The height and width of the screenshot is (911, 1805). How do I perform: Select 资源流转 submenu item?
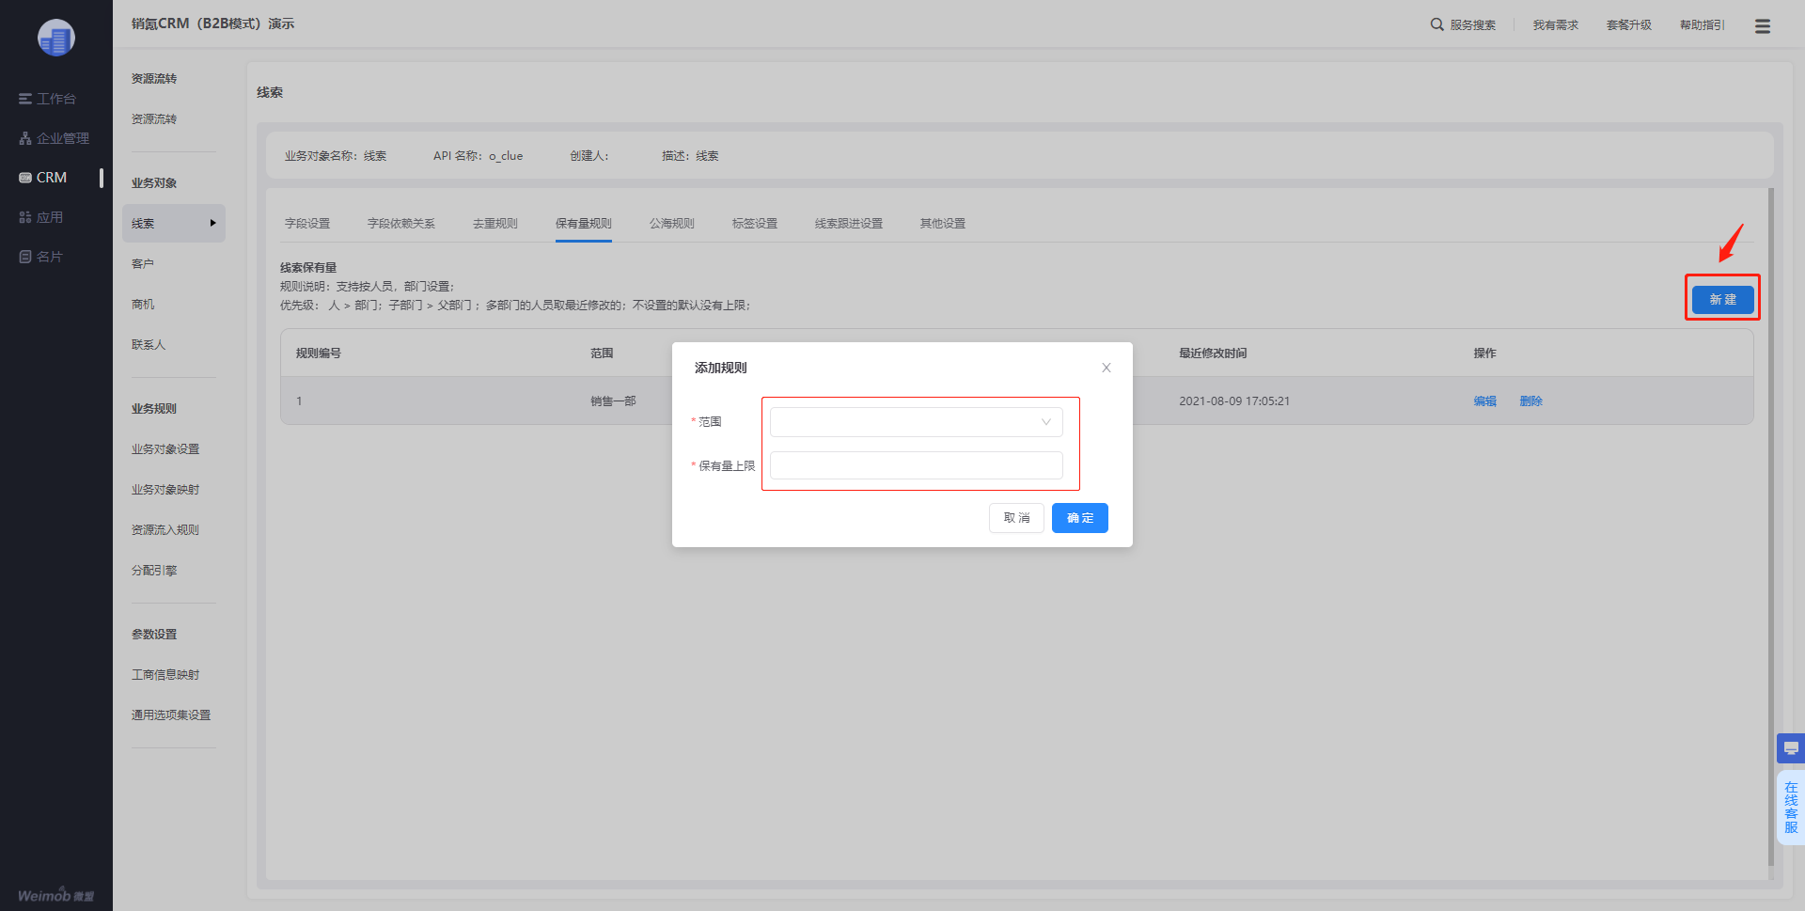coord(154,119)
